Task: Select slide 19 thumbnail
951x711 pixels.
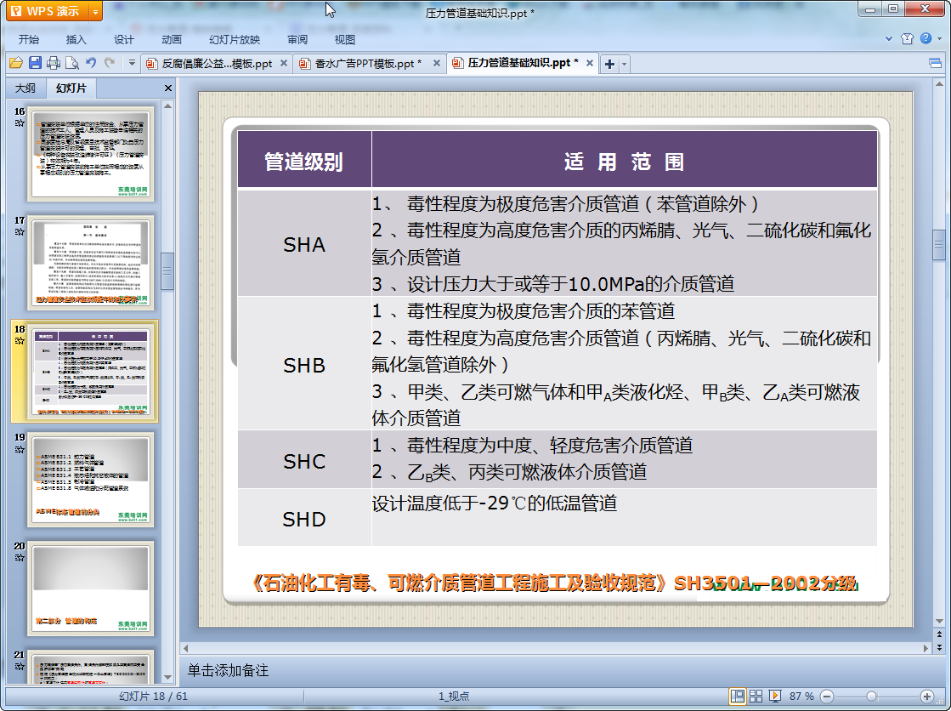Action: pos(90,480)
